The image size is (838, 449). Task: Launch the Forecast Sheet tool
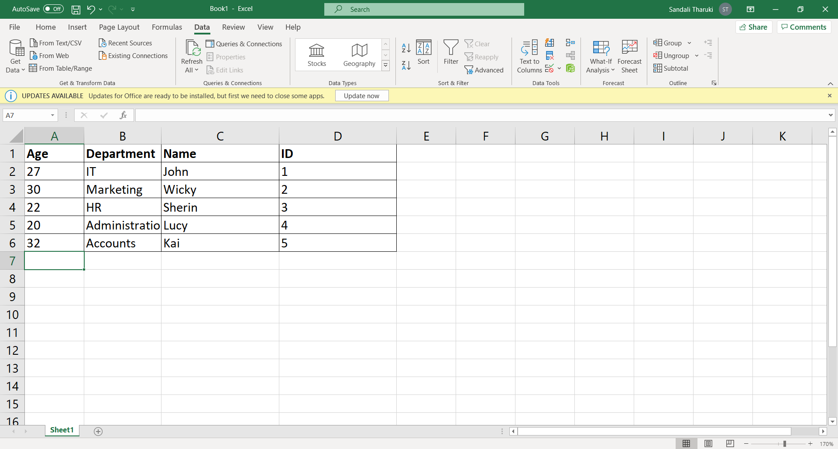point(630,55)
